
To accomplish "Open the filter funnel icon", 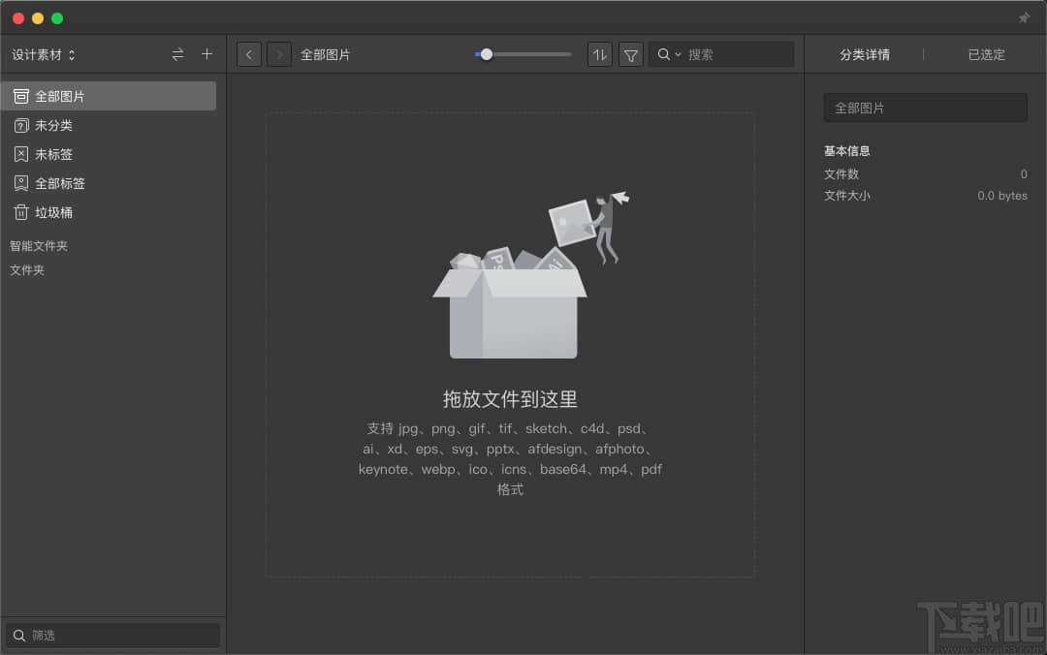I will click(x=630, y=54).
